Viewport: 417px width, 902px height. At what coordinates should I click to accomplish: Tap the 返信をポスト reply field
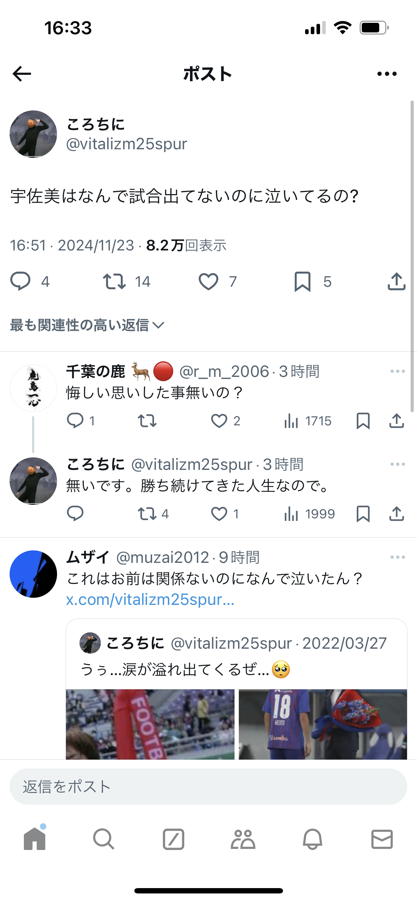tap(208, 786)
